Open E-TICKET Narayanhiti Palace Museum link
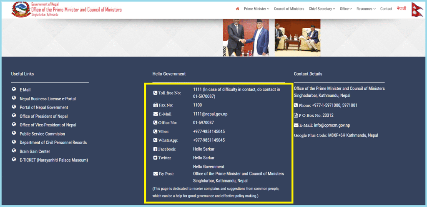The width and height of the screenshot is (427, 207). 54,160
